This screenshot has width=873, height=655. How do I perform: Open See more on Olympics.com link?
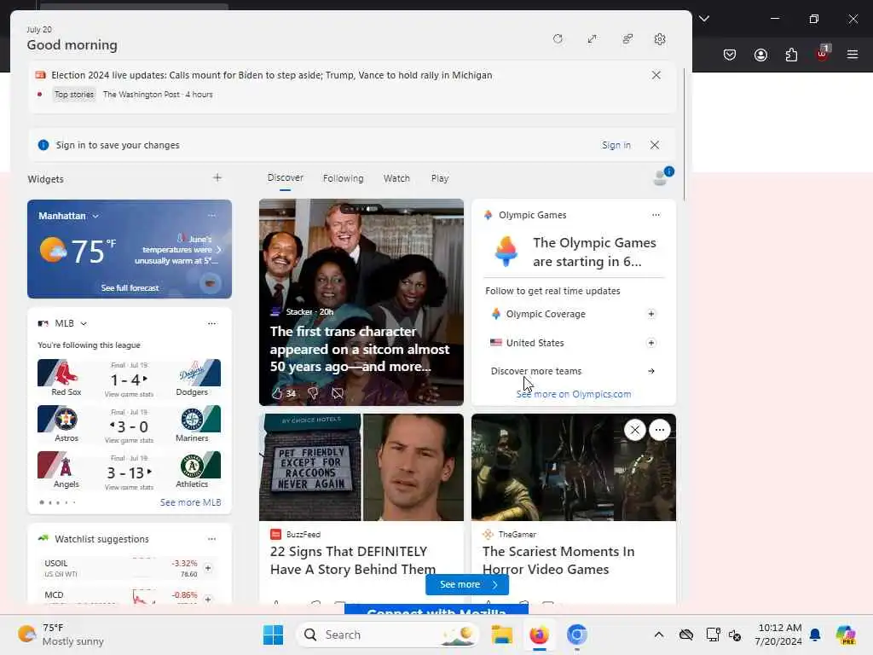pyautogui.click(x=574, y=394)
